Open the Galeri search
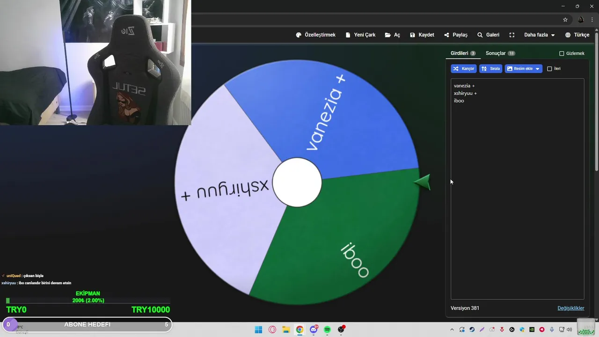 click(488, 35)
